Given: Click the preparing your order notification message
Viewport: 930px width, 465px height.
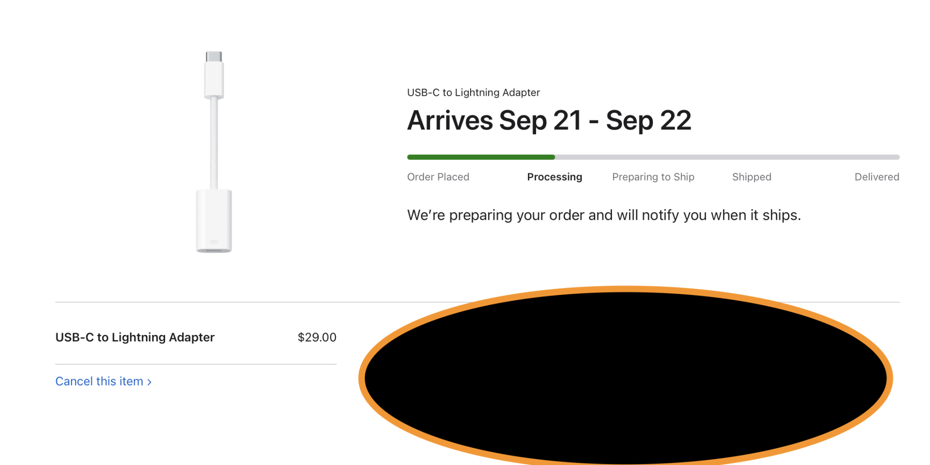Looking at the screenshot, I should (604, 215).
